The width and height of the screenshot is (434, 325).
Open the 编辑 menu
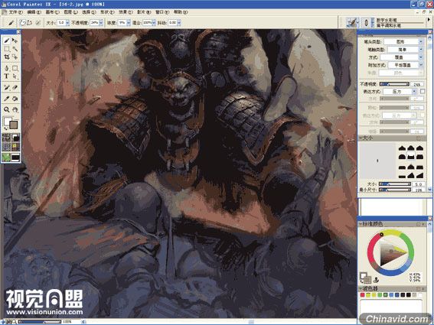(34, 12)
